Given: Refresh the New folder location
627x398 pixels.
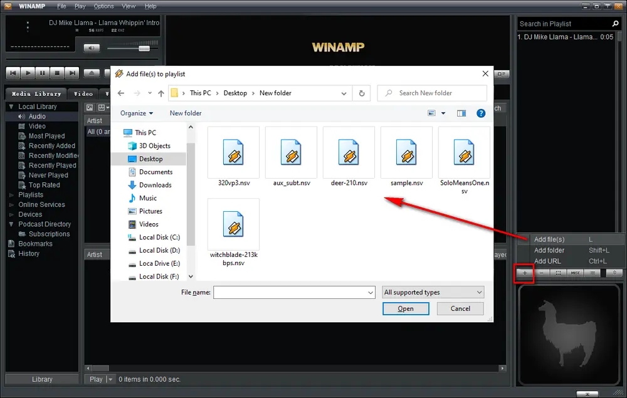Looking at the screenshot, I should click(x=362, y=93).
